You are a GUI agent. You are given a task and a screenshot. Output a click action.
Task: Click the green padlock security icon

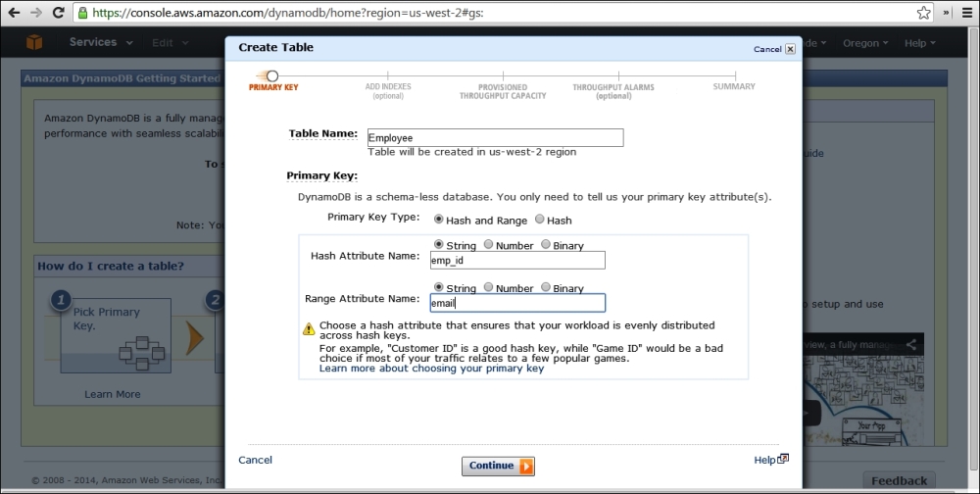[82, 13]
